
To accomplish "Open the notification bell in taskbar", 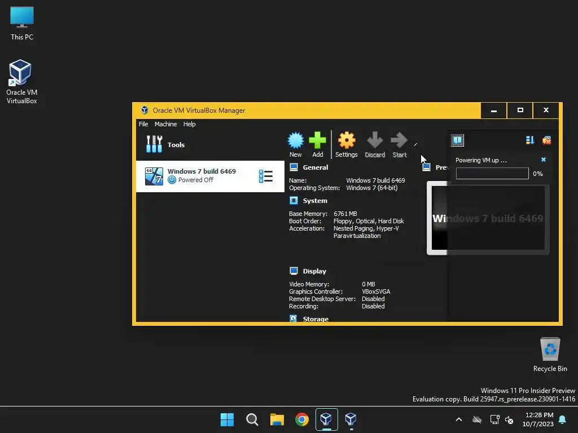I will pos(563,419).
